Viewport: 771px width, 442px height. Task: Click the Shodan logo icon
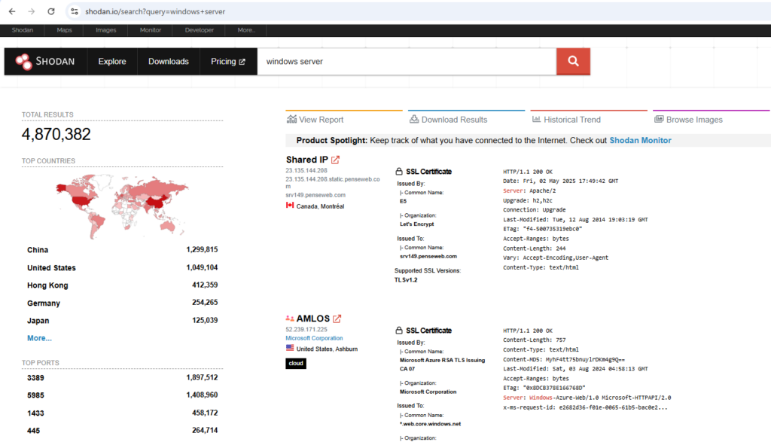pyautogui.click(x=23, y=62)
